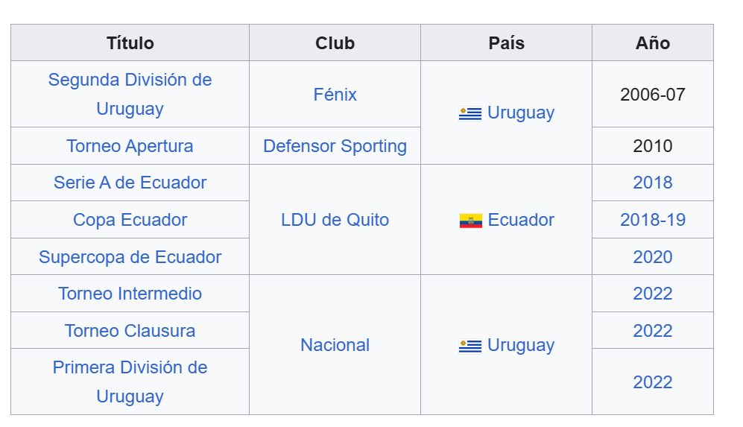Follow the Torneo Clausura link
Viewport: 743px width, 427px height.
[130, 331]
